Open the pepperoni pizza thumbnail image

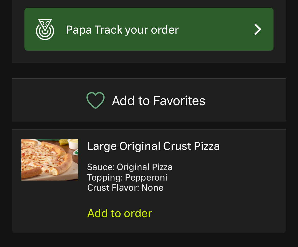pyautogui.click(x=50, y=160)
